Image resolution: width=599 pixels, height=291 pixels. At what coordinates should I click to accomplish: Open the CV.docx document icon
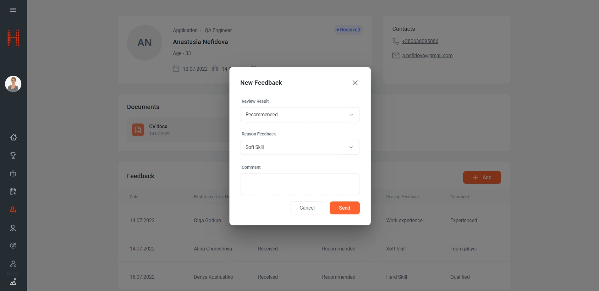tap(138, 130)
